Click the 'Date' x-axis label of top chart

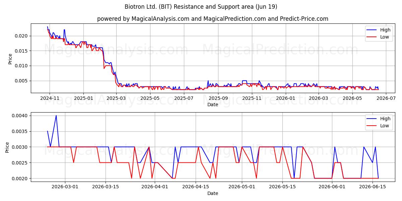point(213,105)
